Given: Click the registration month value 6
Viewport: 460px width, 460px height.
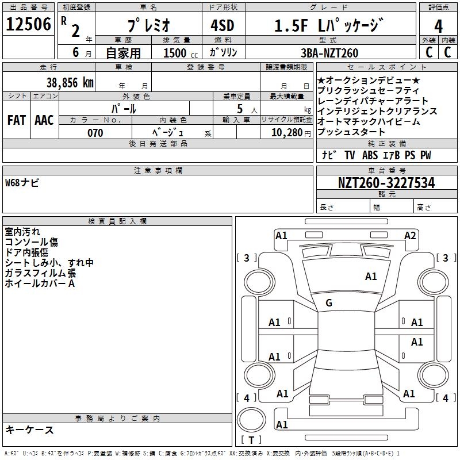Looking at the screenshot, I should (x=76, y=52).
